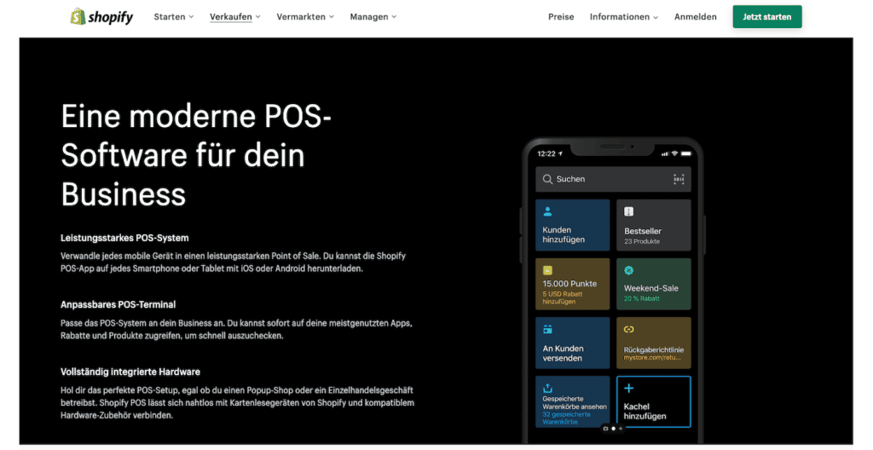
Task: Expand the Managen menu
Action: click(x=373, y=17)
